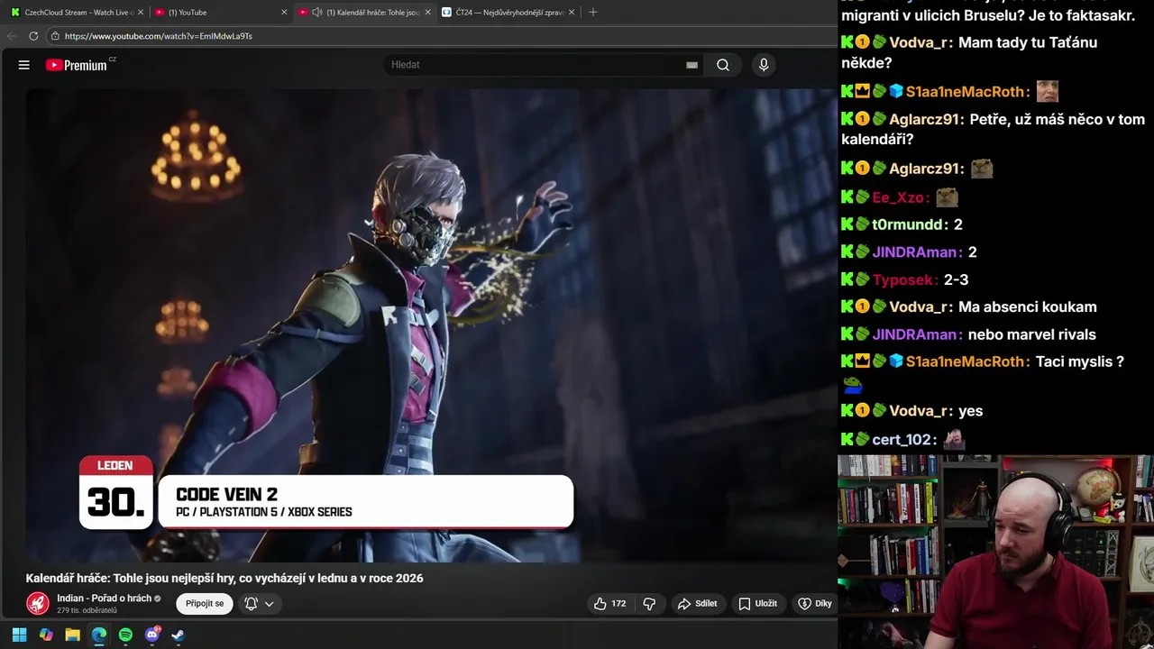Close the CzechCloud Stream tab
Screen dimensions: 1154x649
[141, 13]
